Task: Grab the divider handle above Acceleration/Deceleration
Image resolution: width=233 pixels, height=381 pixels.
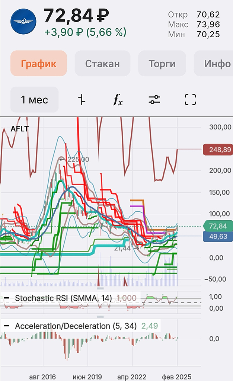Action: pyautogui.click(x=100, y=316)
